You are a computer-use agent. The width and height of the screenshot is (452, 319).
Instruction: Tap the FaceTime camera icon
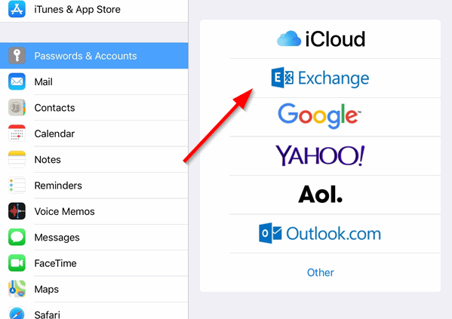click(x=17, y=263)
